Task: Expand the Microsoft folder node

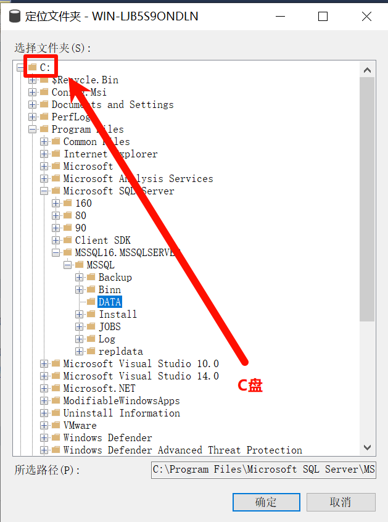Action: pos(44,166)
